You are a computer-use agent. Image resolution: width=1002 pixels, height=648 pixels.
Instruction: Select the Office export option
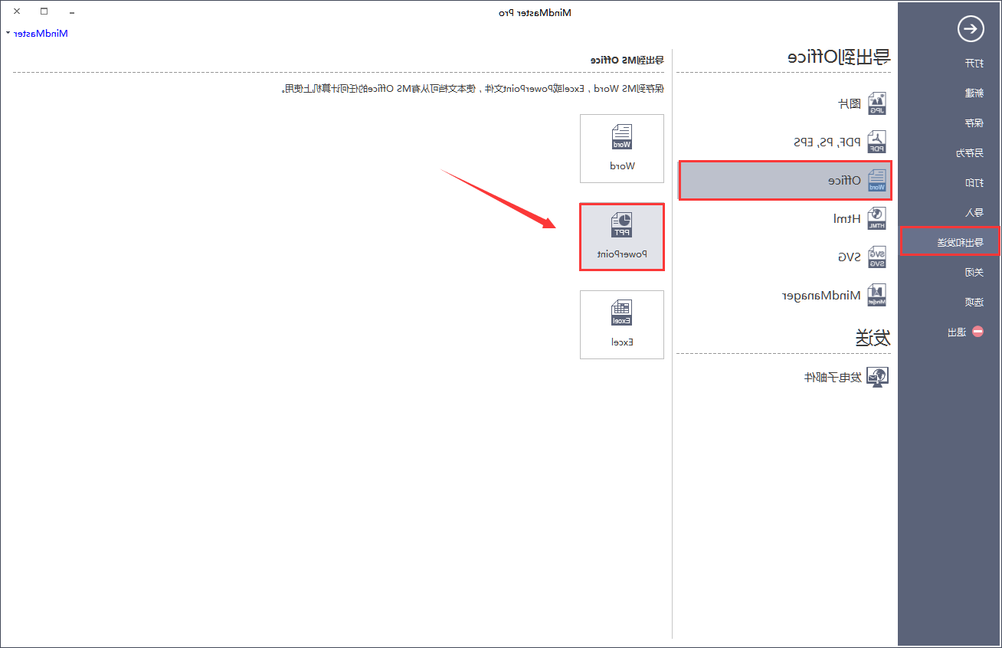(785, 181)
